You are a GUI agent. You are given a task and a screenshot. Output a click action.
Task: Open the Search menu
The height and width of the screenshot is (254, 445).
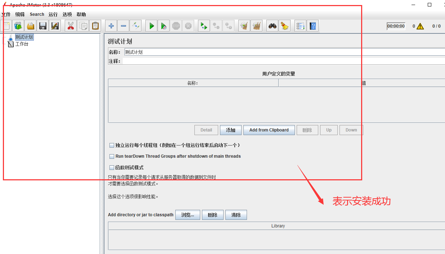click(37, 14)
